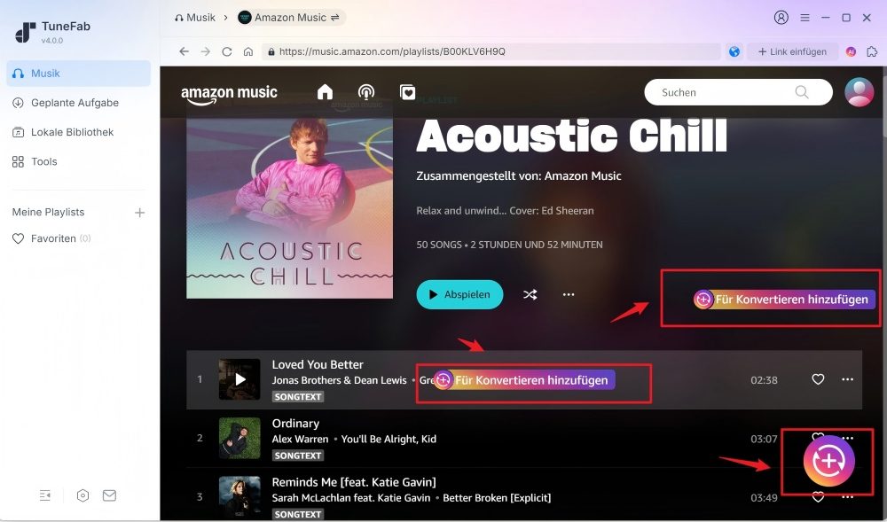Click the globe icon next to address bar
The width and height of the screenshot is (887, 522).
coord(734,51)
